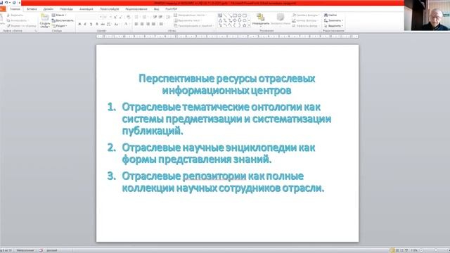Click the increase font size icon
450x253 pixels.
click(115, 17)
